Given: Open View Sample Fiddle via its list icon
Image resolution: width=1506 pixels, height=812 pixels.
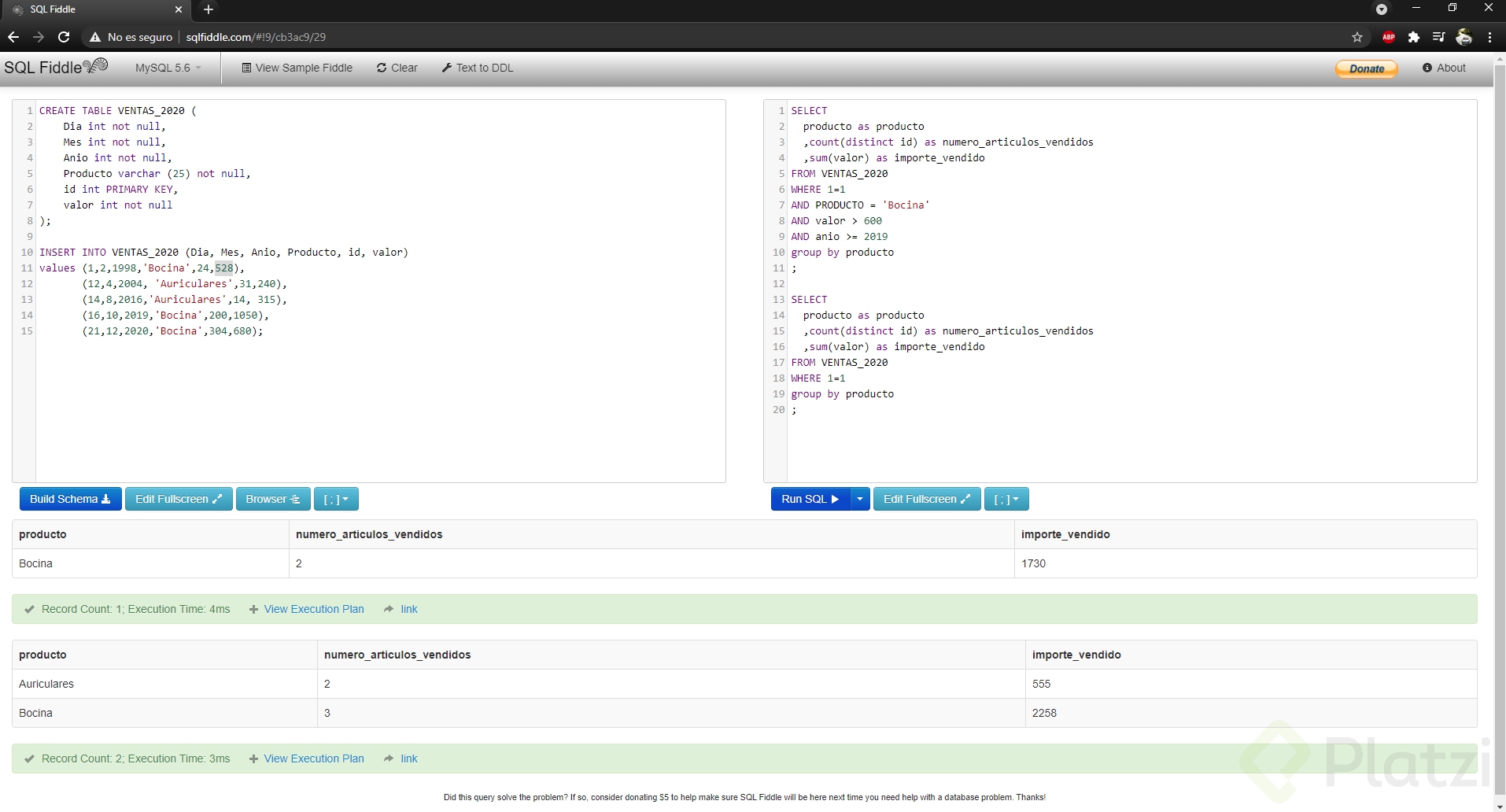Looking at the screenshot, I should click(247, 68).
